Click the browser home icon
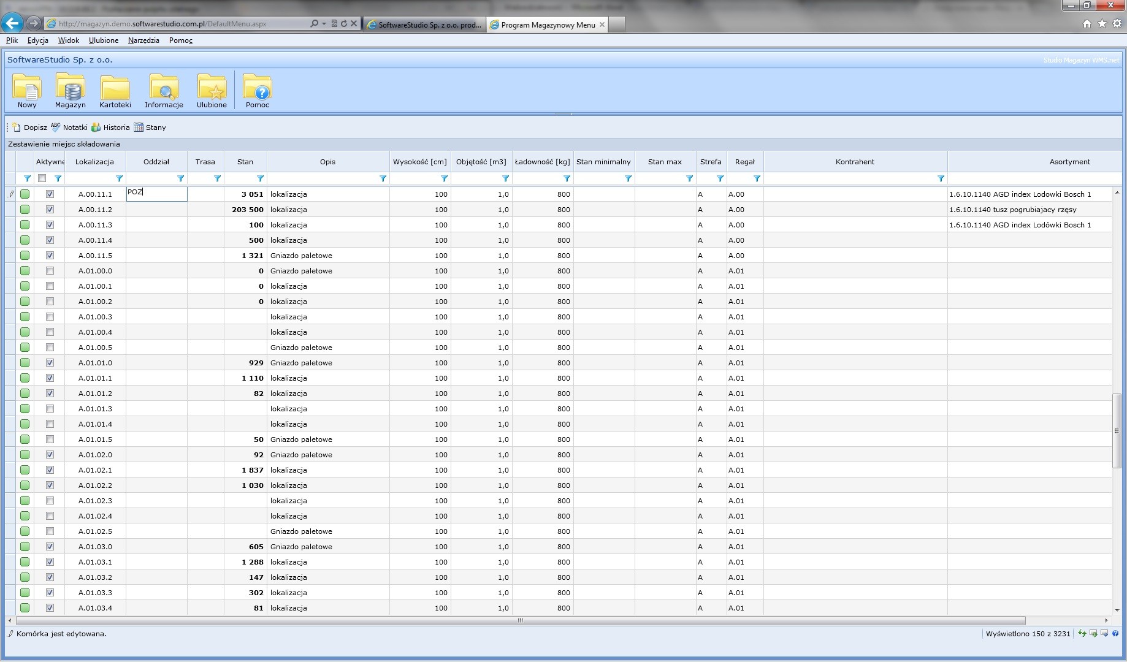This screenshot has height=662, width=1127. point(1087,24)
